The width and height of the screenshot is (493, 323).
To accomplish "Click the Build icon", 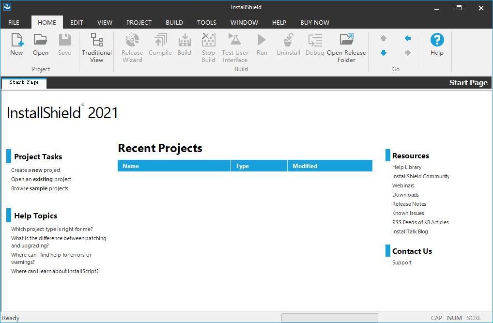I will point(185,40).
